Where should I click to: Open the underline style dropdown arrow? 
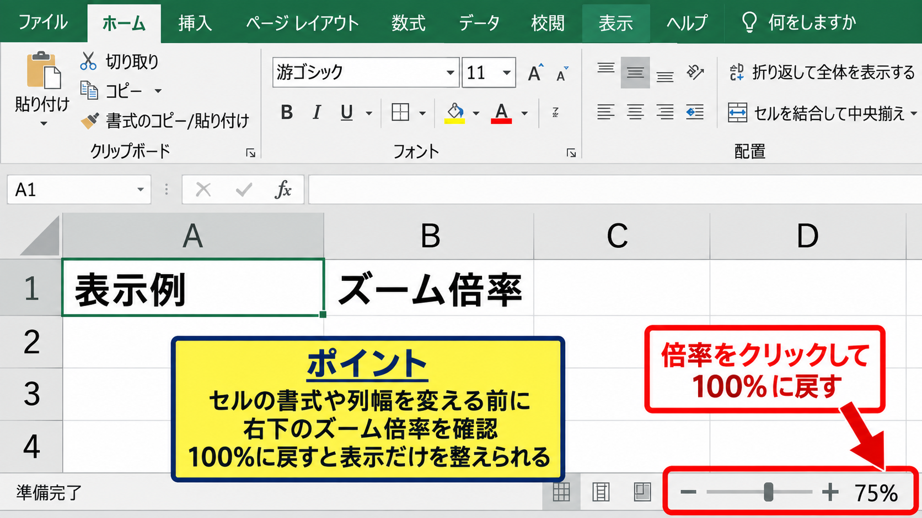point(369,113)
